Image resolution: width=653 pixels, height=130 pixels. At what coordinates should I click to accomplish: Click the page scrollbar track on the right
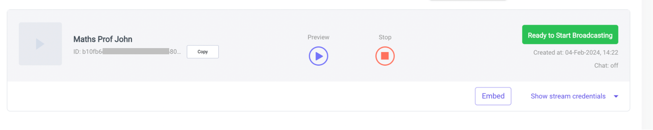[647, 65]
